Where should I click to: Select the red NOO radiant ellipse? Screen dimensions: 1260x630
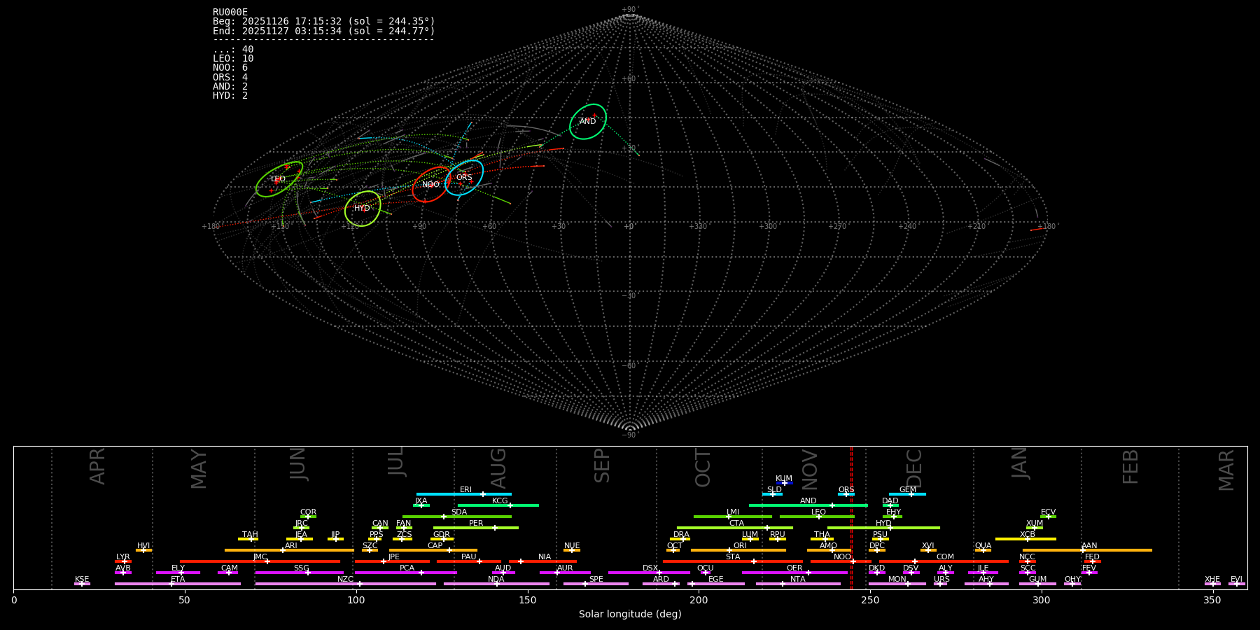click(430, 184)
